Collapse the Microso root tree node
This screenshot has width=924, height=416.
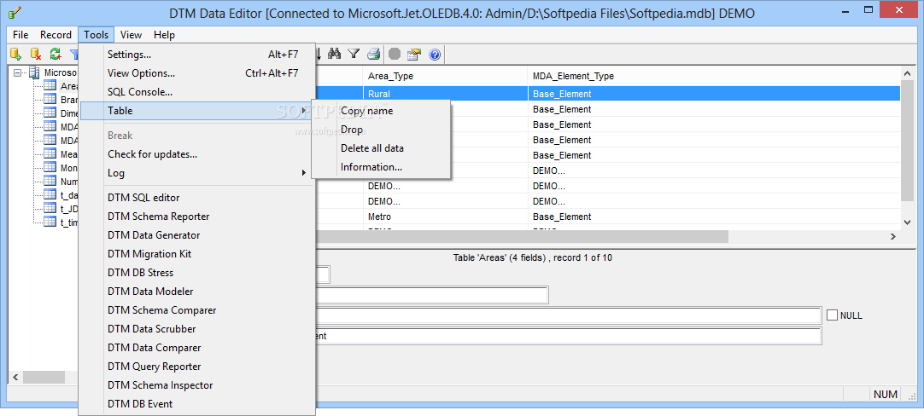17,73
